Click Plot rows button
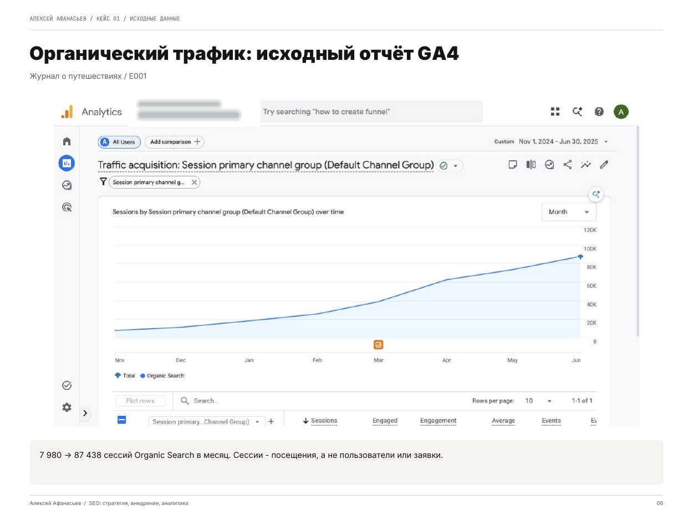The image size is (693, 520). pyautogui.click(x=140, y=401)
